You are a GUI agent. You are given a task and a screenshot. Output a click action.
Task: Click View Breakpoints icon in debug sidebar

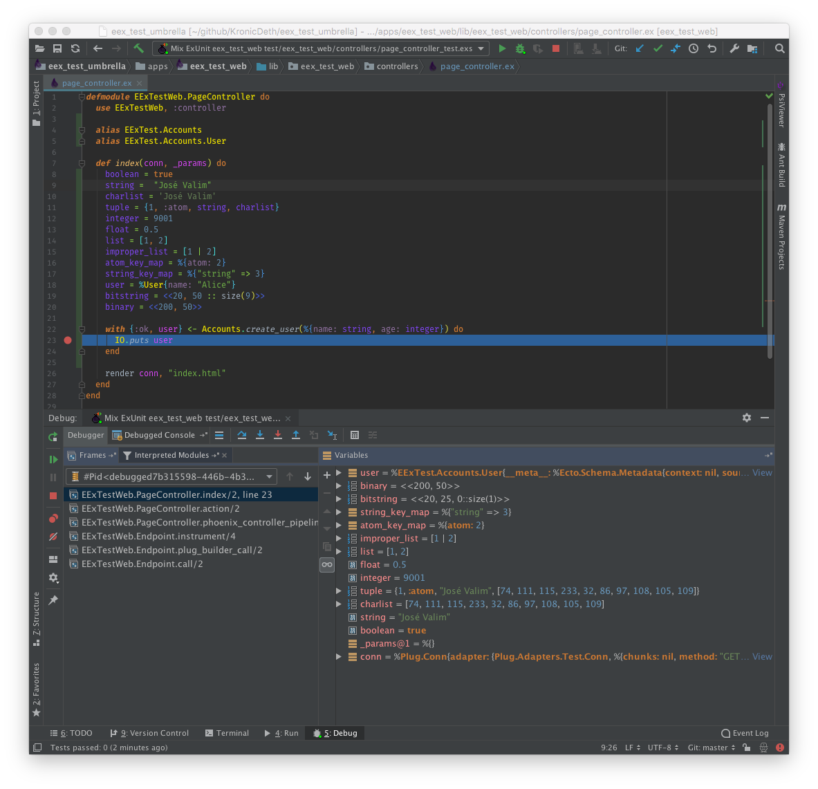[x=53, y=518]
